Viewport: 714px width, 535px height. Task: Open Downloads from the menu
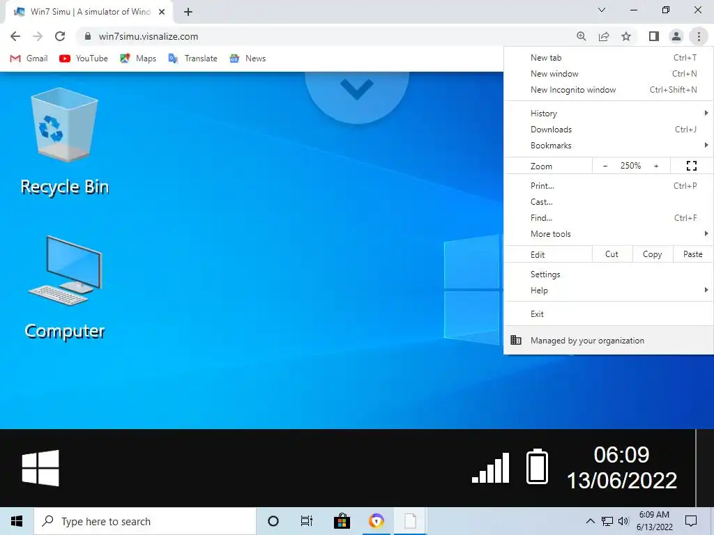coord(608,129)
